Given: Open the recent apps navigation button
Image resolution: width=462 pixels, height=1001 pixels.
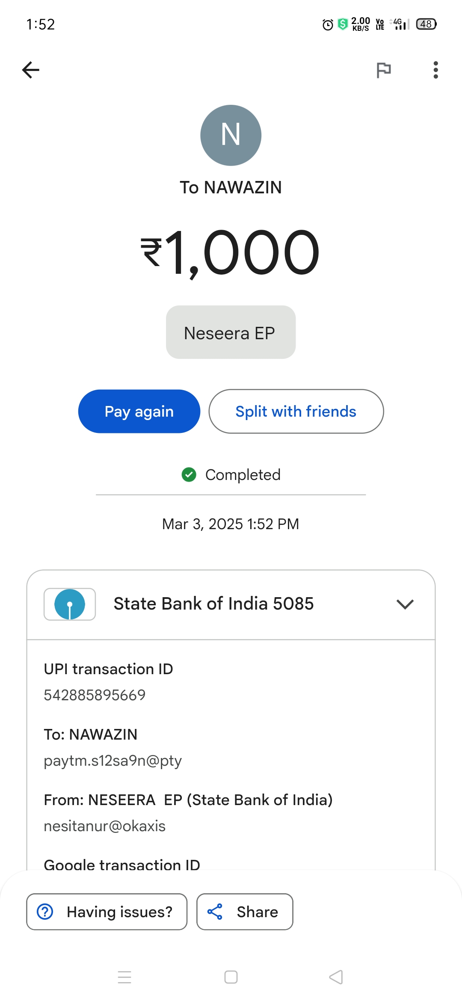Looking at the screenshot, I should (124, 977).
